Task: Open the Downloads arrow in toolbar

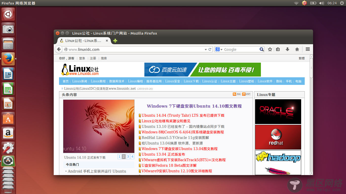Action: pos(287,49)
